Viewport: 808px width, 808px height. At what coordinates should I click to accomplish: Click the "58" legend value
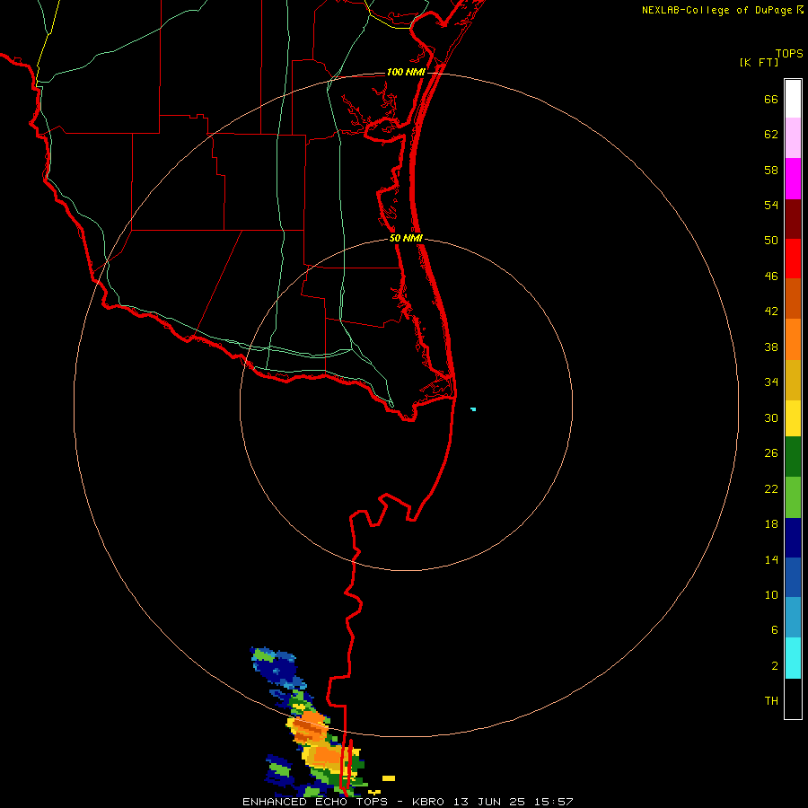pos(771,170)
